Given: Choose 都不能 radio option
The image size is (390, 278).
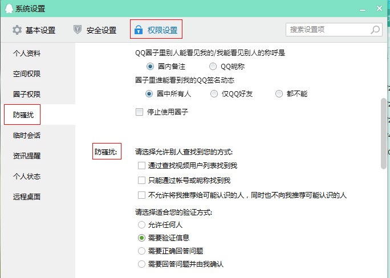Looking at the screenshot, I should [279, 94].
